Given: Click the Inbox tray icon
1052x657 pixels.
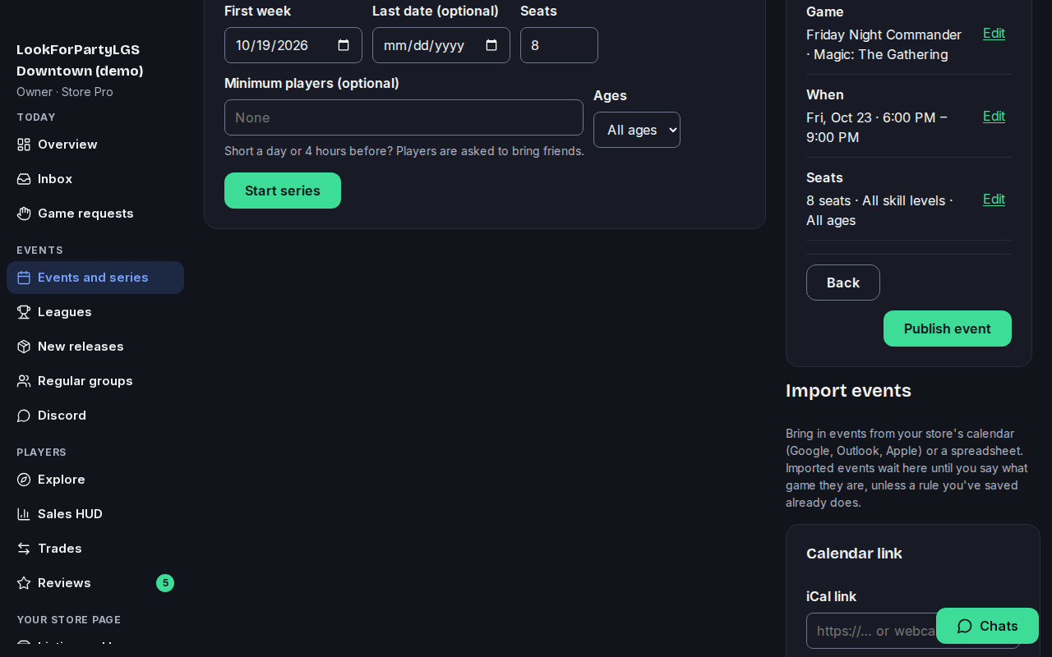Looking at the screenshot, I should tap(24, 179).
